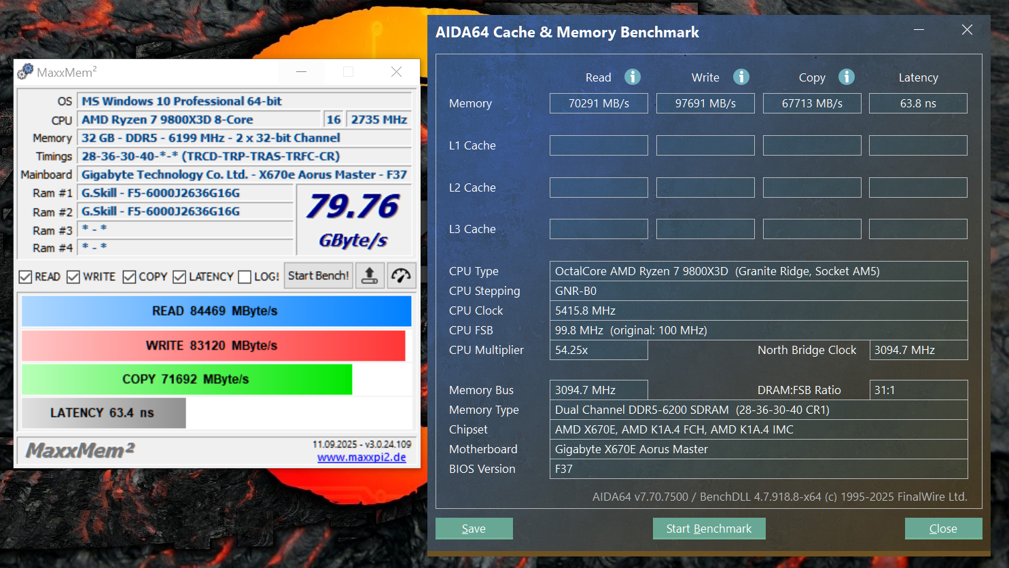
Task: Click the upload results icon in MaxxMem
Action: pyautogui.click(x=370, y=276)
